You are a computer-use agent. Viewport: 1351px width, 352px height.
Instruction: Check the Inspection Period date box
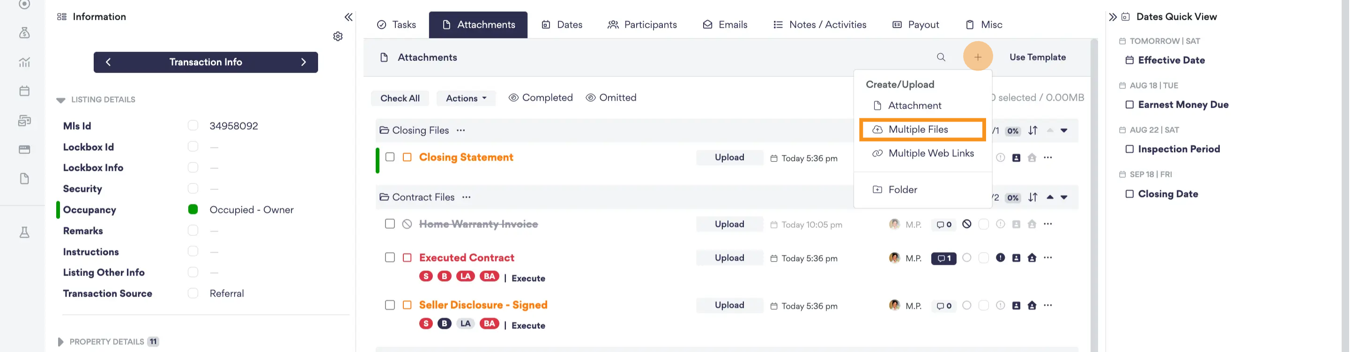(1129, 149)
